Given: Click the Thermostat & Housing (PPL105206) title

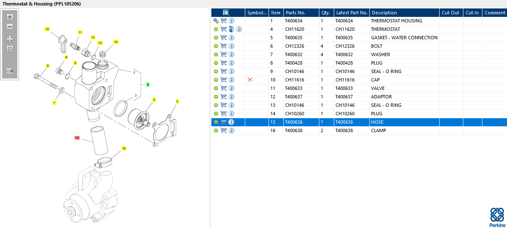Looking at the screenshot, I should [42, 4].
